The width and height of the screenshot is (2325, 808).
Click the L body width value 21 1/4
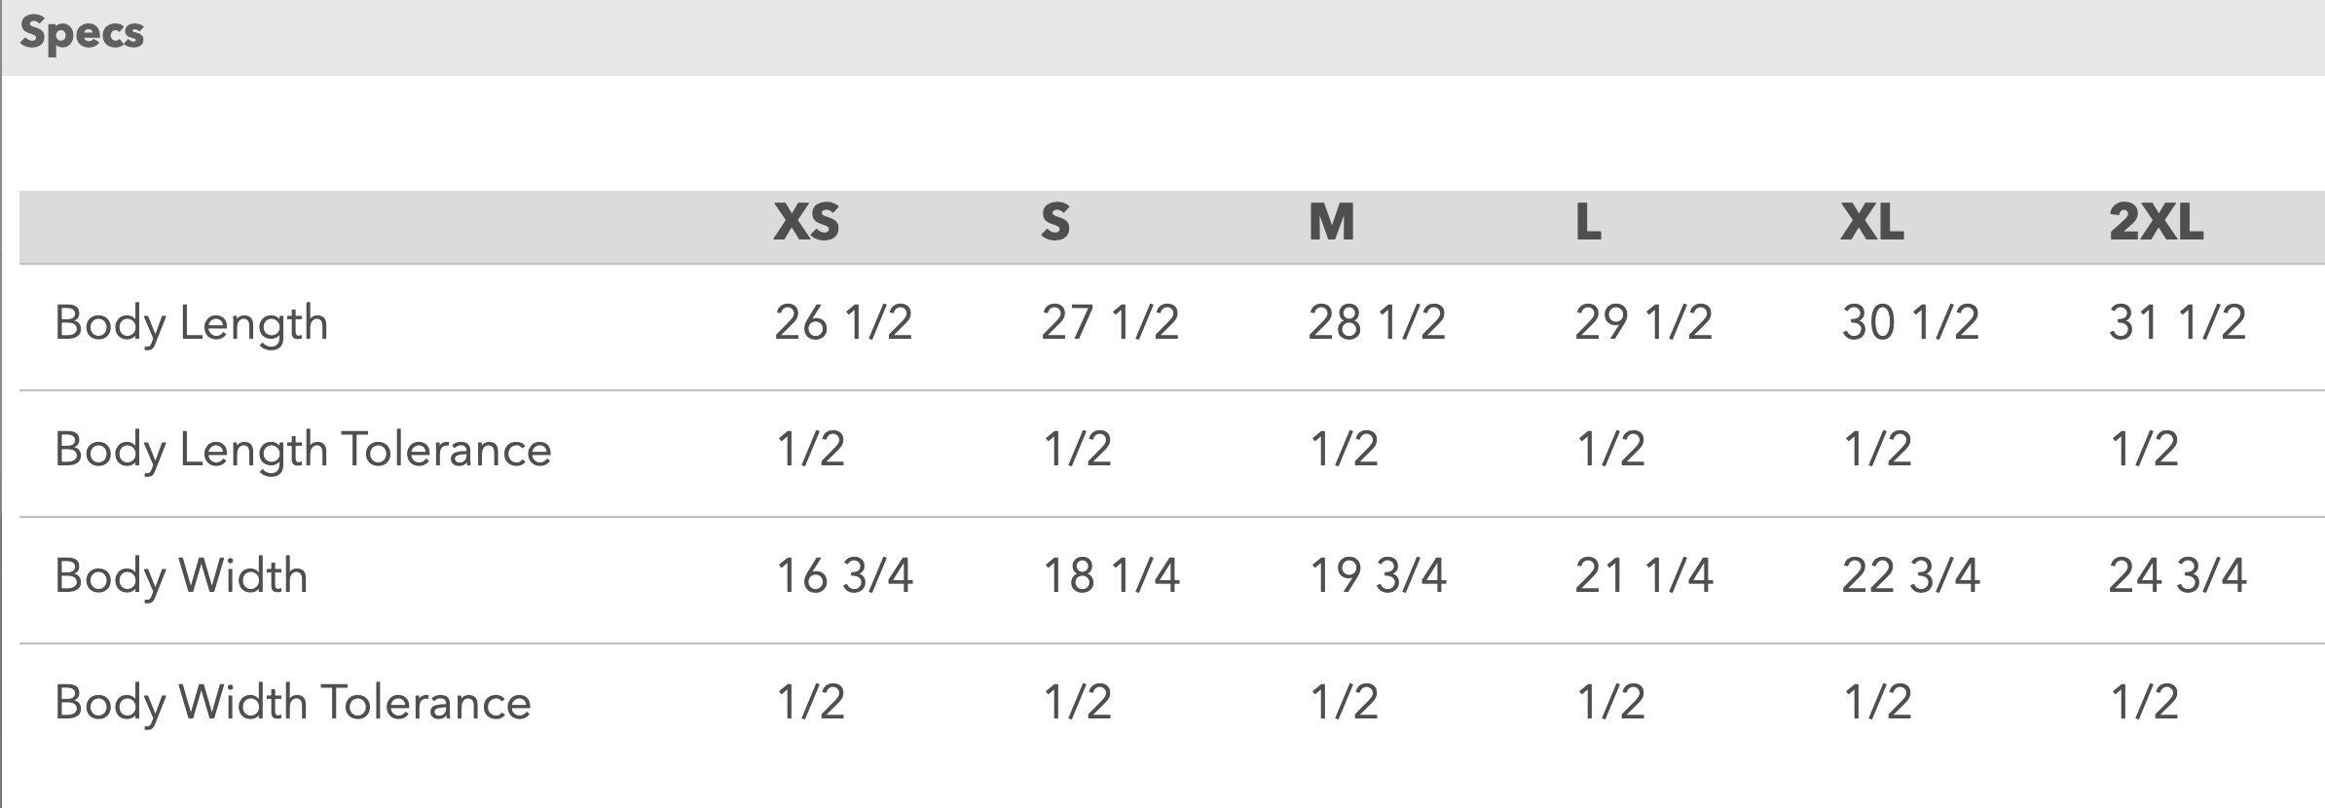pyautogui.click(x=1643, y=575)
